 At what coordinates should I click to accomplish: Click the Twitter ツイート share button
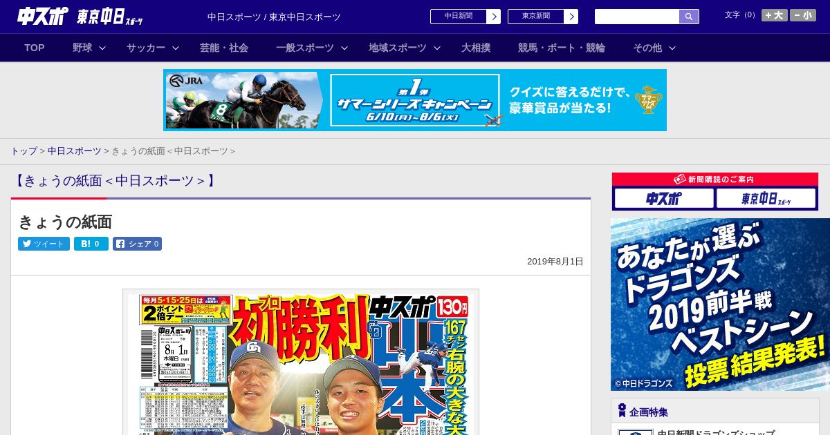coord(44,244)
